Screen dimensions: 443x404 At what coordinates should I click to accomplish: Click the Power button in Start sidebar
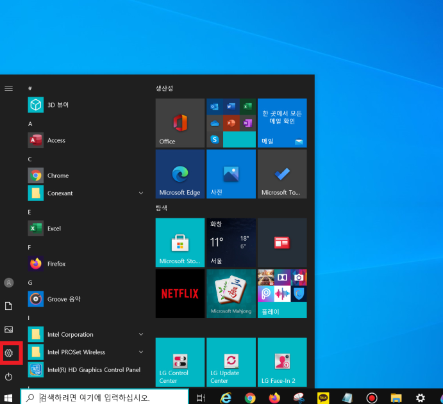[9, 376]
